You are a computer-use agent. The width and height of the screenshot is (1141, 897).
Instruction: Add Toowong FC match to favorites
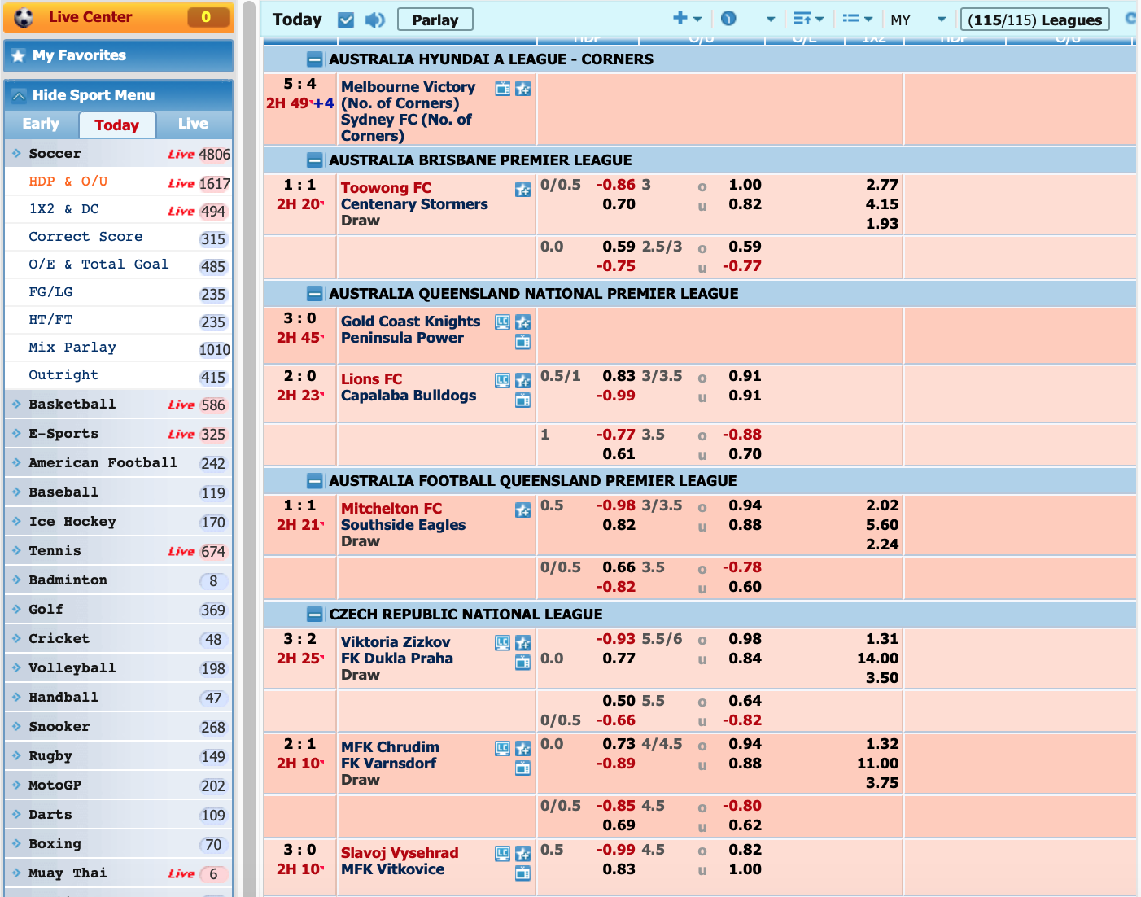[522, 190]
